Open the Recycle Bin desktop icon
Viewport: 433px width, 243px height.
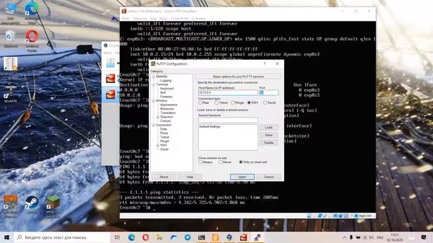[11, 39]
